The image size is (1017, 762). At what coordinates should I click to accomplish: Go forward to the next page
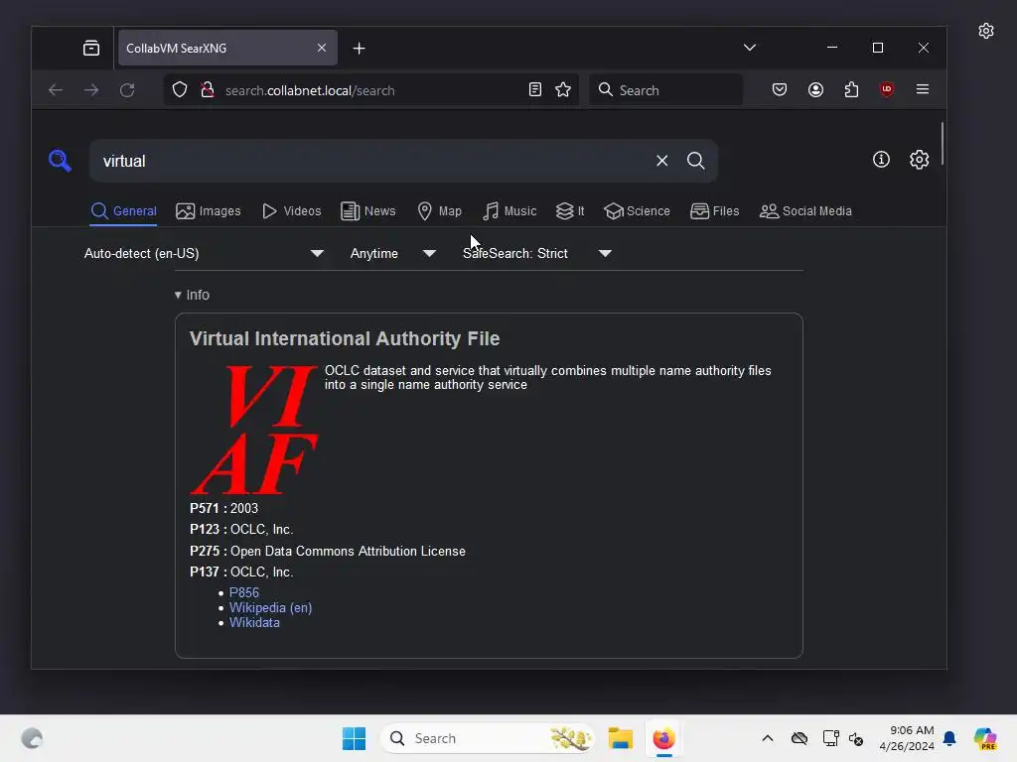click(x=91, y=90)
